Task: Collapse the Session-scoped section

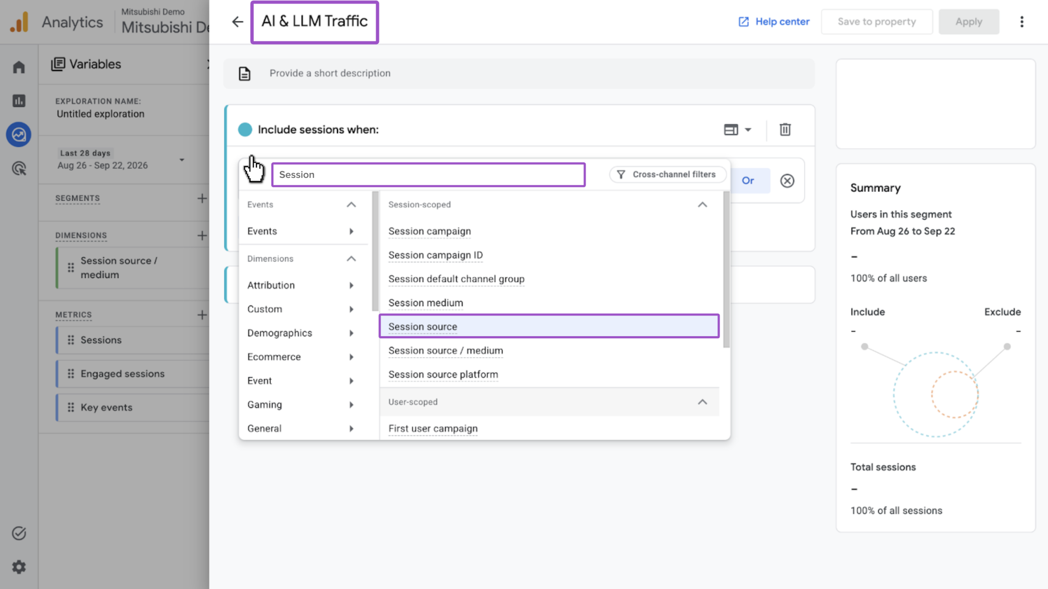Action: (x=702, y=205)
